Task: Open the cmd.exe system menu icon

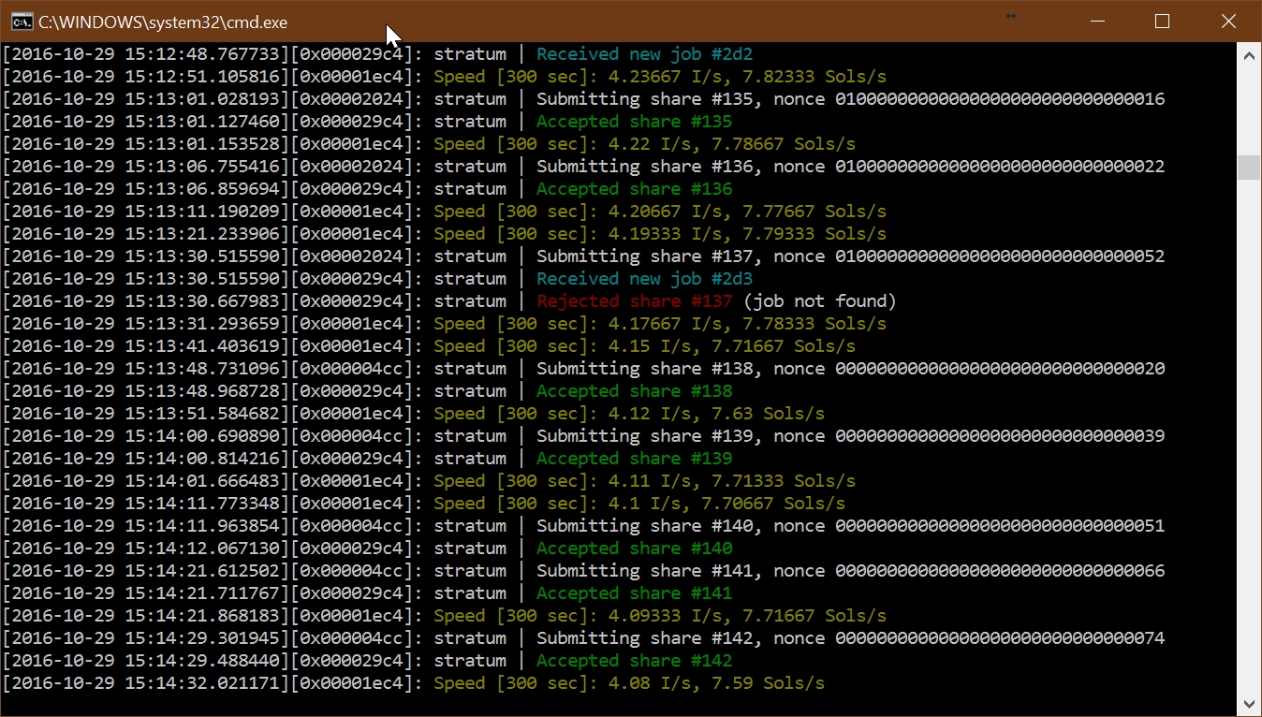Action: (21, 22)
